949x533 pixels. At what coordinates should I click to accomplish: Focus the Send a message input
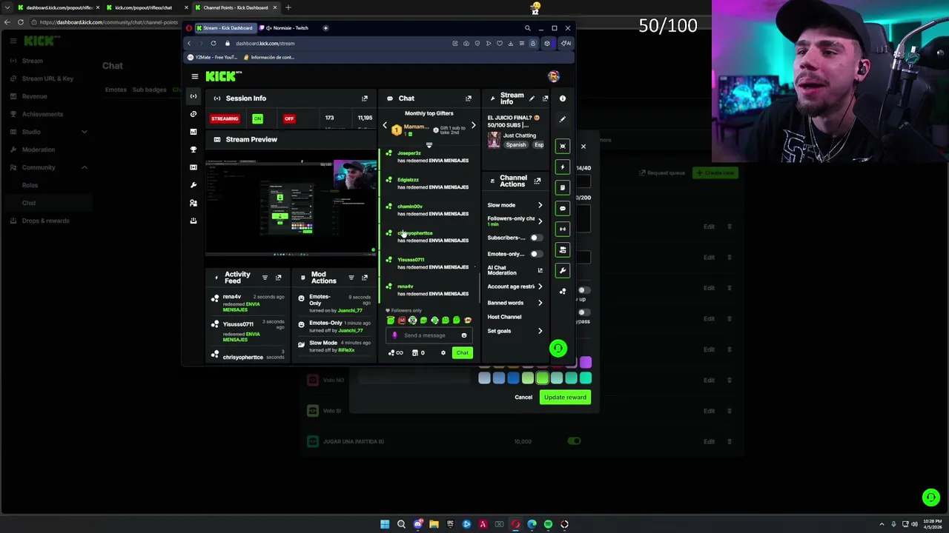click(x=429, y=335)
